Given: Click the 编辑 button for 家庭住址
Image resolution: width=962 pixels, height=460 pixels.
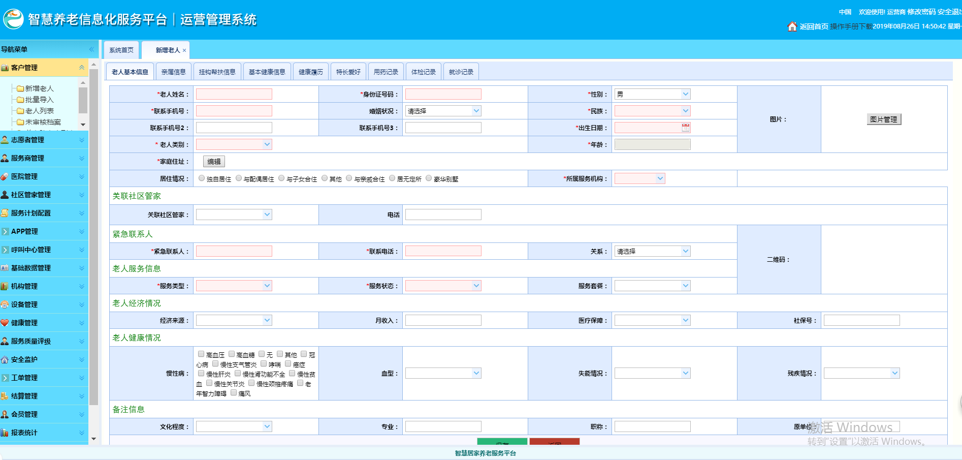Looking at the screenshot, I should click(x=214, y=162).
